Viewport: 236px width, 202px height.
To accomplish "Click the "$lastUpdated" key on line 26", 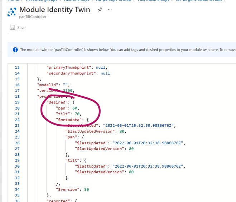I will tap(91, 143).
